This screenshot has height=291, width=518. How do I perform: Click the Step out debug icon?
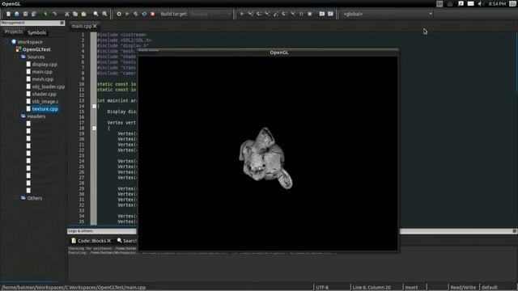[276, 14]
